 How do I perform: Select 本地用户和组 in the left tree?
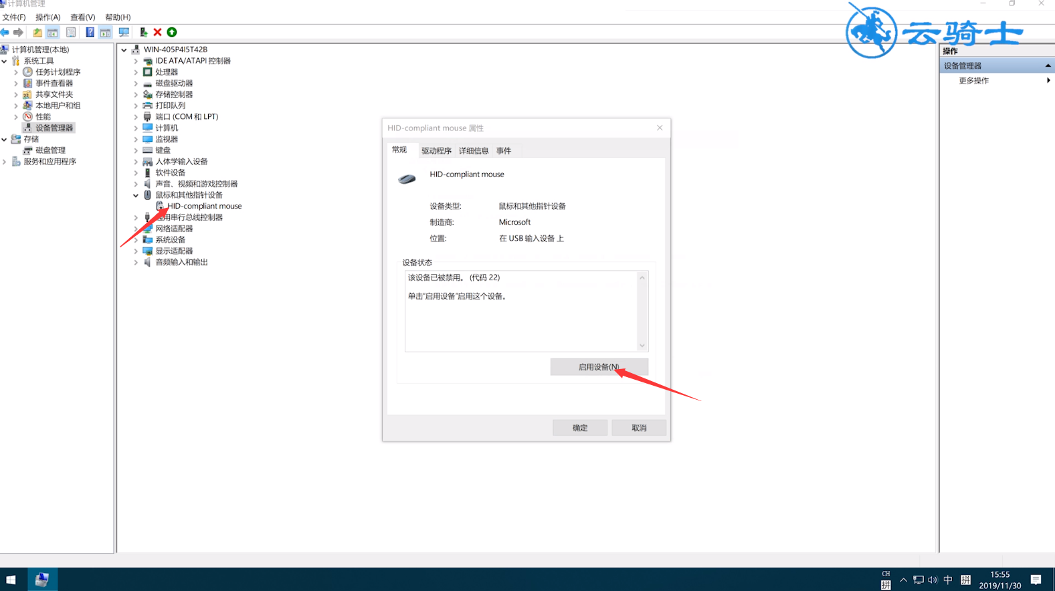pos(58,106)
